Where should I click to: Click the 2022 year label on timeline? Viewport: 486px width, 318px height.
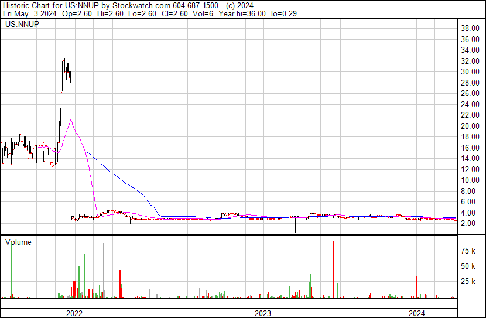74,313
